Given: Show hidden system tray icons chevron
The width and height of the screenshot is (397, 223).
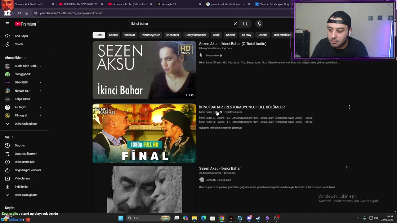Looking at the screenshot, I should pos(358,218).
